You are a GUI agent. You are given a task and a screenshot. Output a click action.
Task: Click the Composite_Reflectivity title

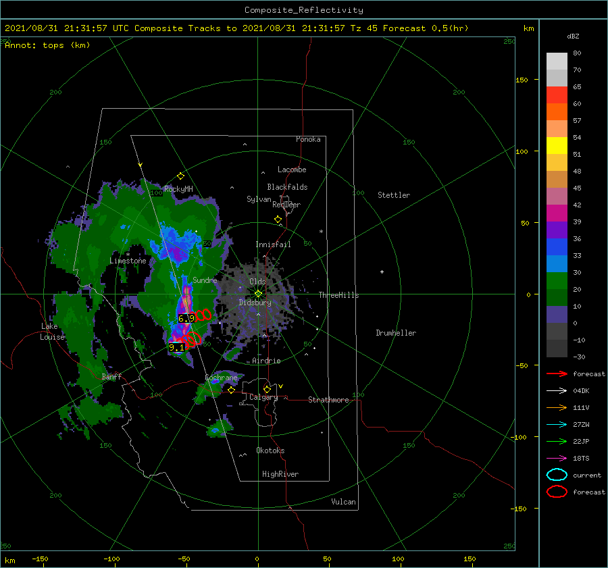click(304, 10)
